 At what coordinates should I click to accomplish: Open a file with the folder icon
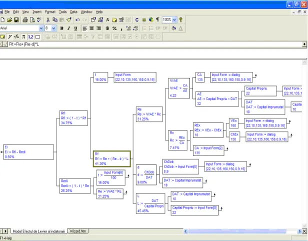9,19
